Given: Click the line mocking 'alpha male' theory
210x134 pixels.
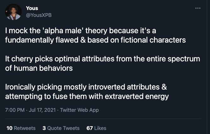Looking at the screenshot, I should click(x=81, y=31).
